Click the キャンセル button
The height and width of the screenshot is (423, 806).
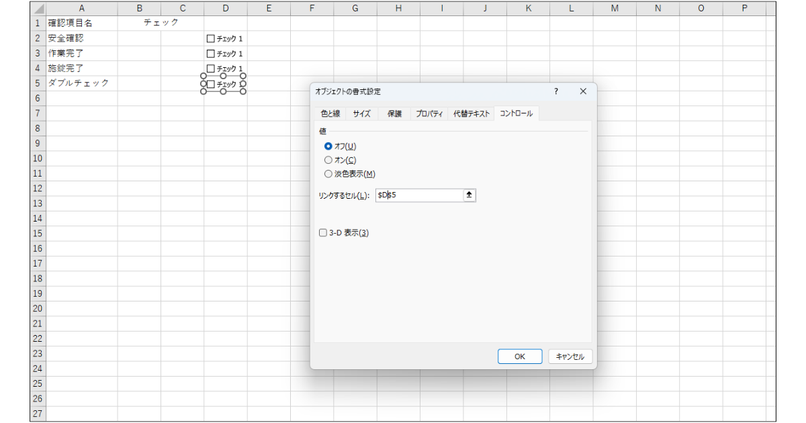pyautogui.click(x=570, y=357)
